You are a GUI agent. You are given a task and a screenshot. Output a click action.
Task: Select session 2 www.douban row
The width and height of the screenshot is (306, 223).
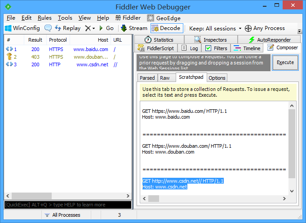point(68,57)
